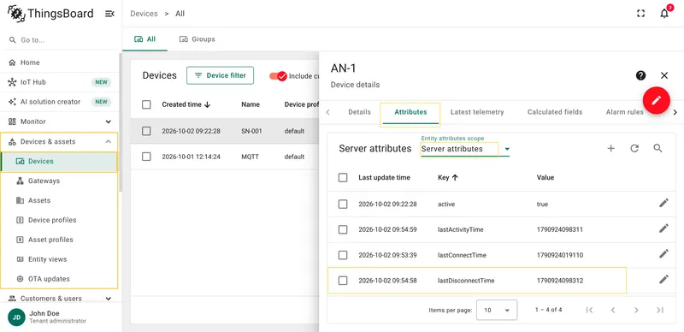Viewport: 684px width, 332px height.
Task: Collapse Devices & assets section
Action: point(59,141)
